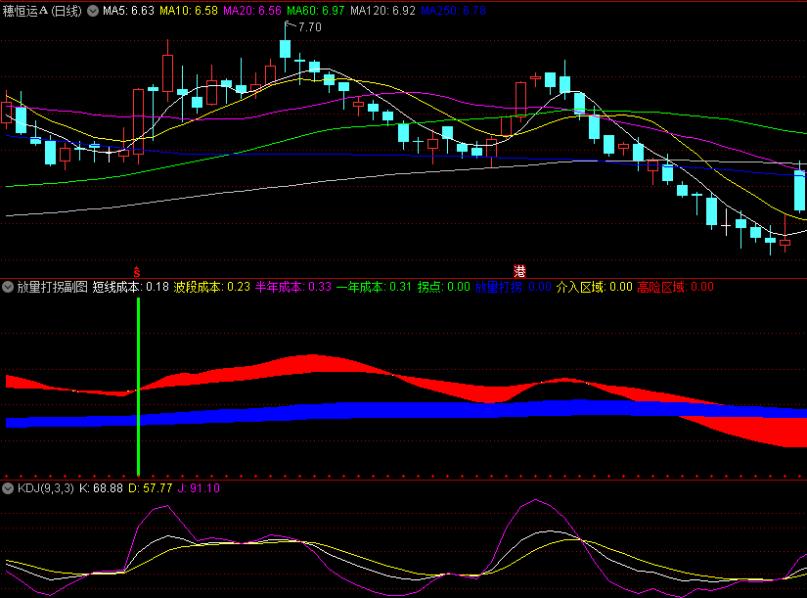Click the 半年成本: 0.33 value
Image resolution: width=807 pixels, height=598 pixels.
pos(293,287)
